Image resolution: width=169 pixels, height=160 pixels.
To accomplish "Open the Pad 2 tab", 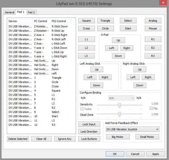I will coord(31,12).
